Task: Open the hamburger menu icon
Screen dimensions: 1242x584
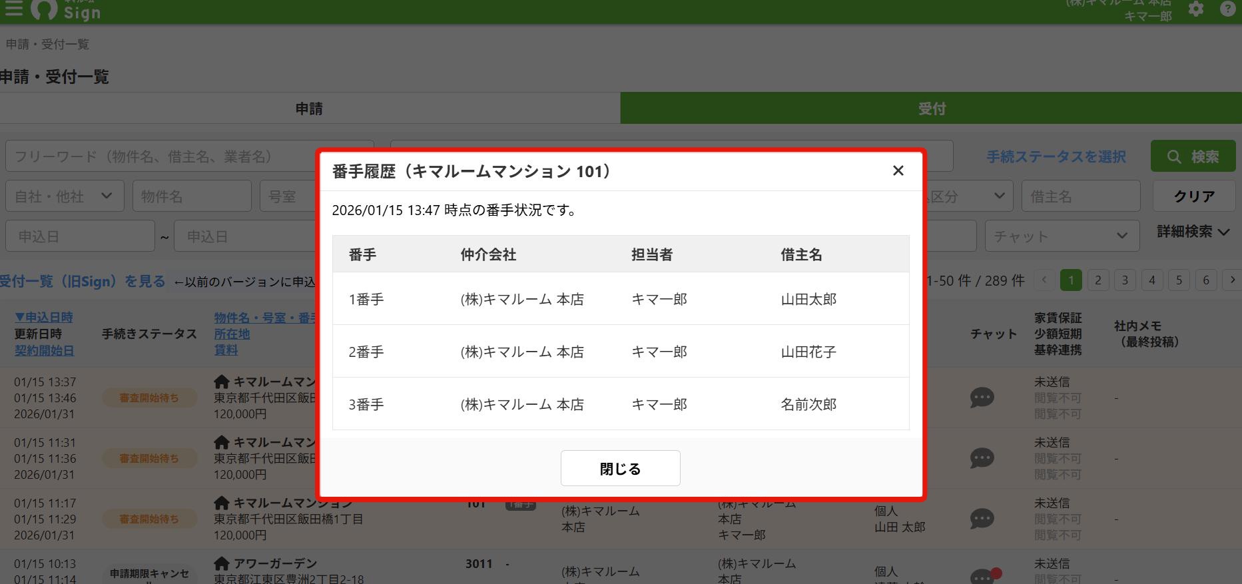Action: [x=13, y=9]
